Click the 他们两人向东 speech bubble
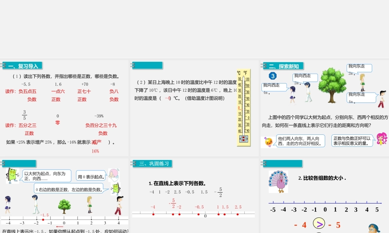The height and width of the screenshot is (233, 389). tap(300, 141)
